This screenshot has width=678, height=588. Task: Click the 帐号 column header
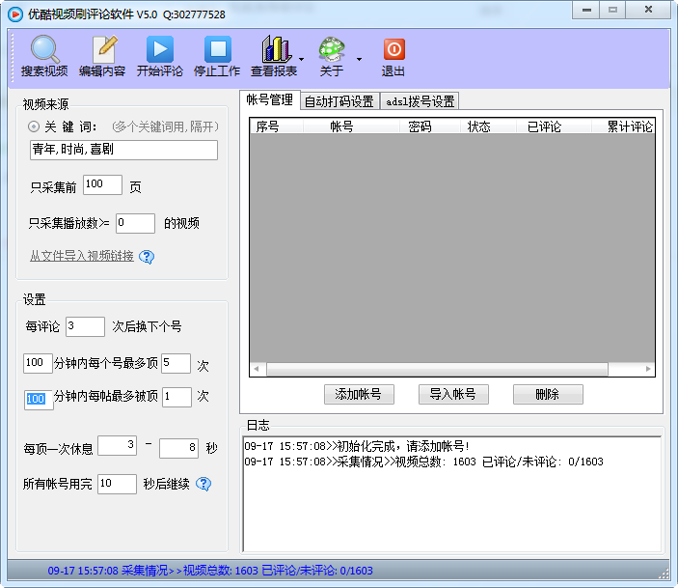351,126
